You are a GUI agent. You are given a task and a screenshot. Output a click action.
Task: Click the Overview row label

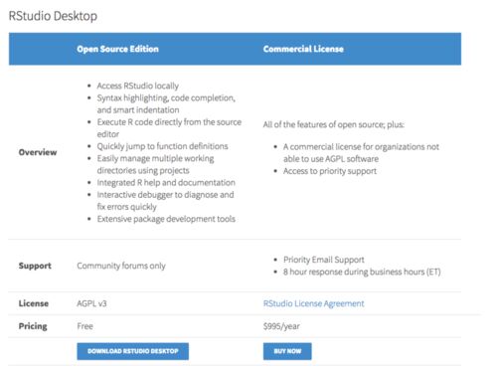38,152
